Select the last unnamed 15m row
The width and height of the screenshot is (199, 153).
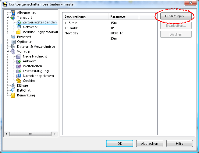110,39
